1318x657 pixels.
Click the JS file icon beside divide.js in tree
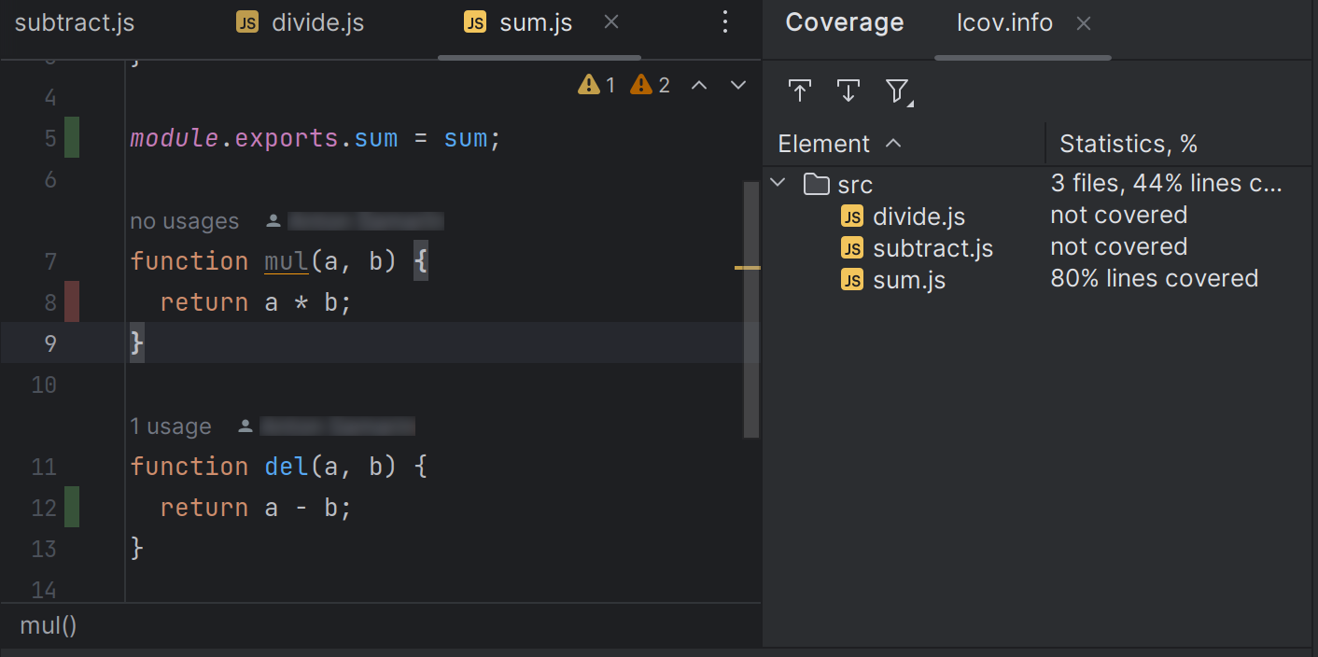click(x=852, y=216)
